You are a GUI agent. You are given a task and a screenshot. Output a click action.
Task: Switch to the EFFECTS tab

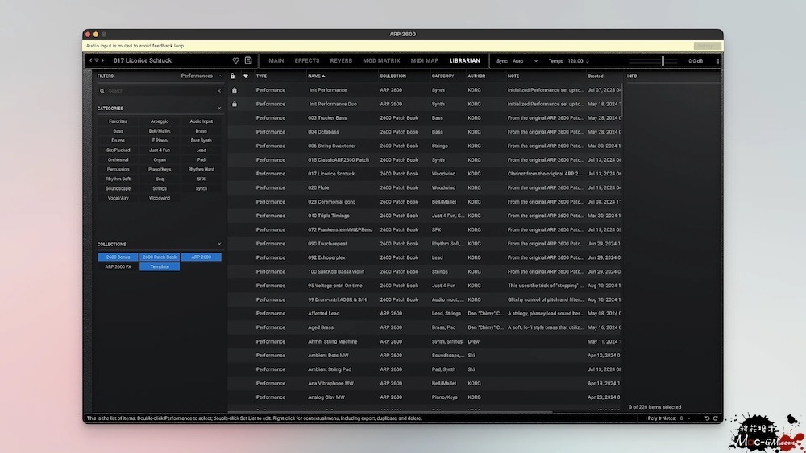(x=307, y=60)
